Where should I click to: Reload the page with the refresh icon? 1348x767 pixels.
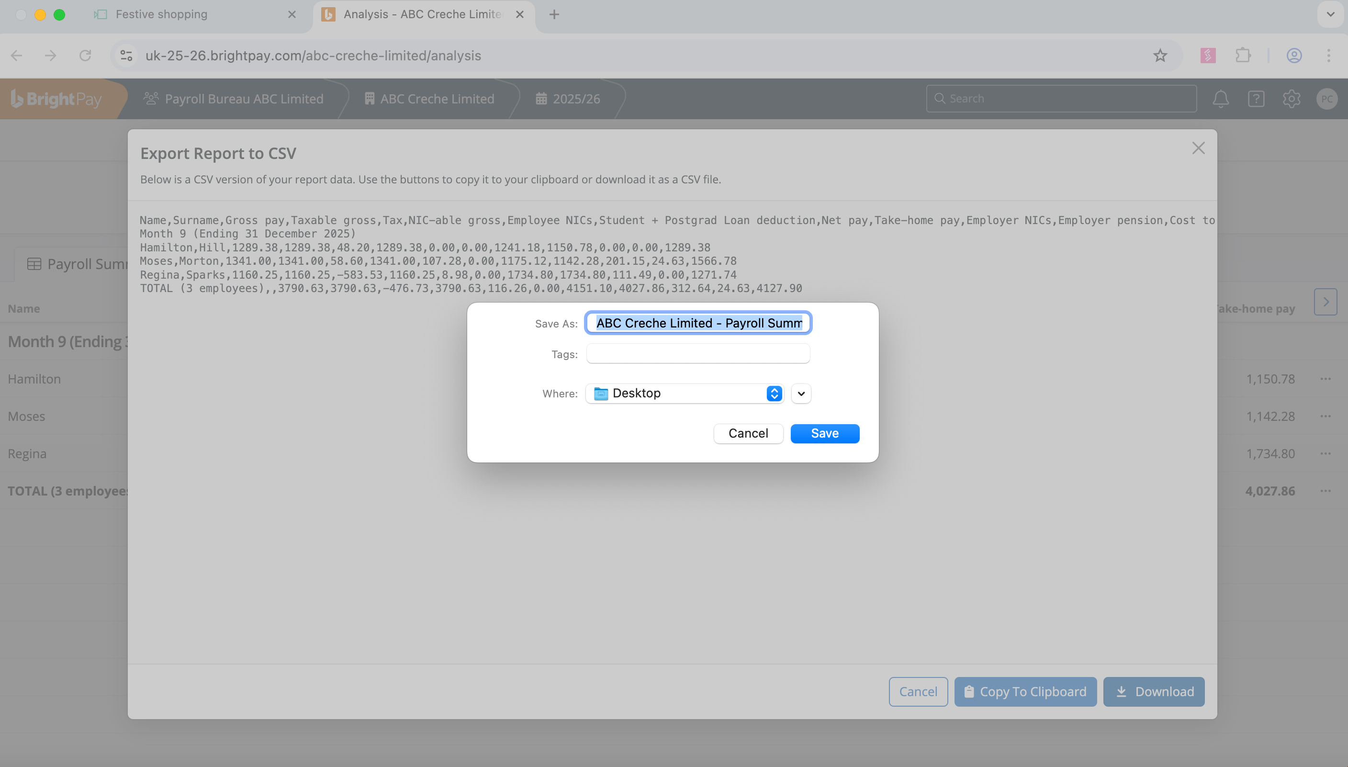(x=85, y=56)
